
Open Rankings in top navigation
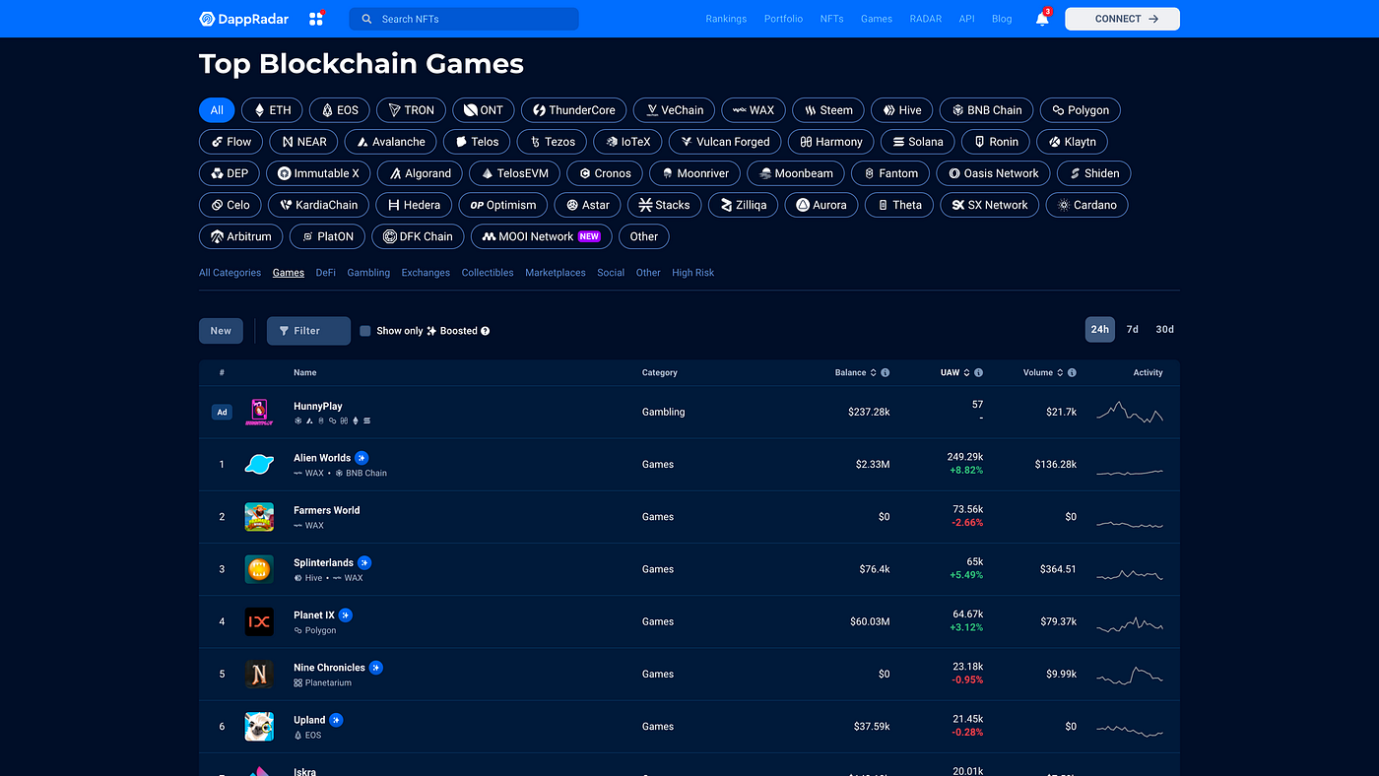(726, 19)
